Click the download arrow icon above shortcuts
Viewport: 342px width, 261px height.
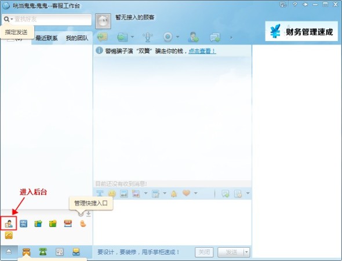88,214
